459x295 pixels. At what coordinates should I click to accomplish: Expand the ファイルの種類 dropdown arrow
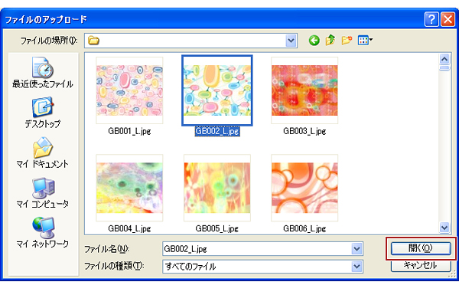(x=356, y=267)
